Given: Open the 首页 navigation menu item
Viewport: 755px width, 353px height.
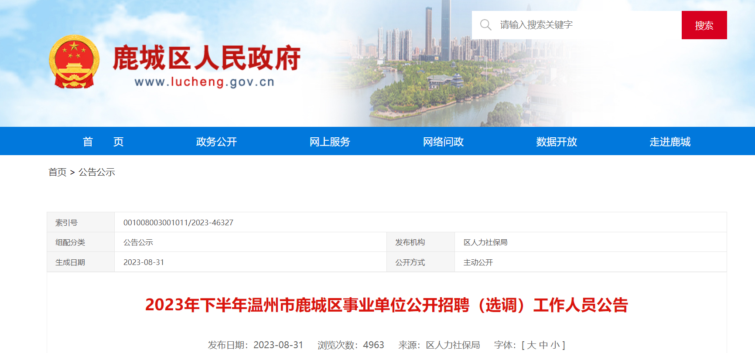Looking at the screenshot, I should [x=103, y=142].
